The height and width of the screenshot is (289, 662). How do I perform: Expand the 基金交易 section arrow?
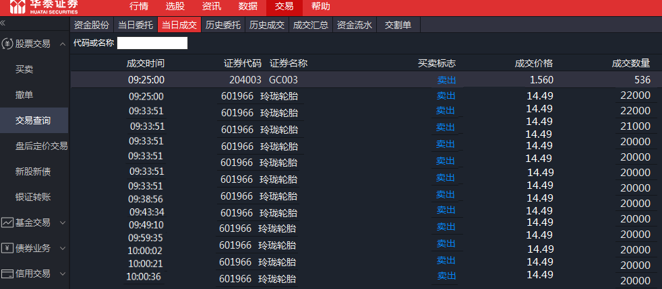pyautogui.click(x=63, y=222)
